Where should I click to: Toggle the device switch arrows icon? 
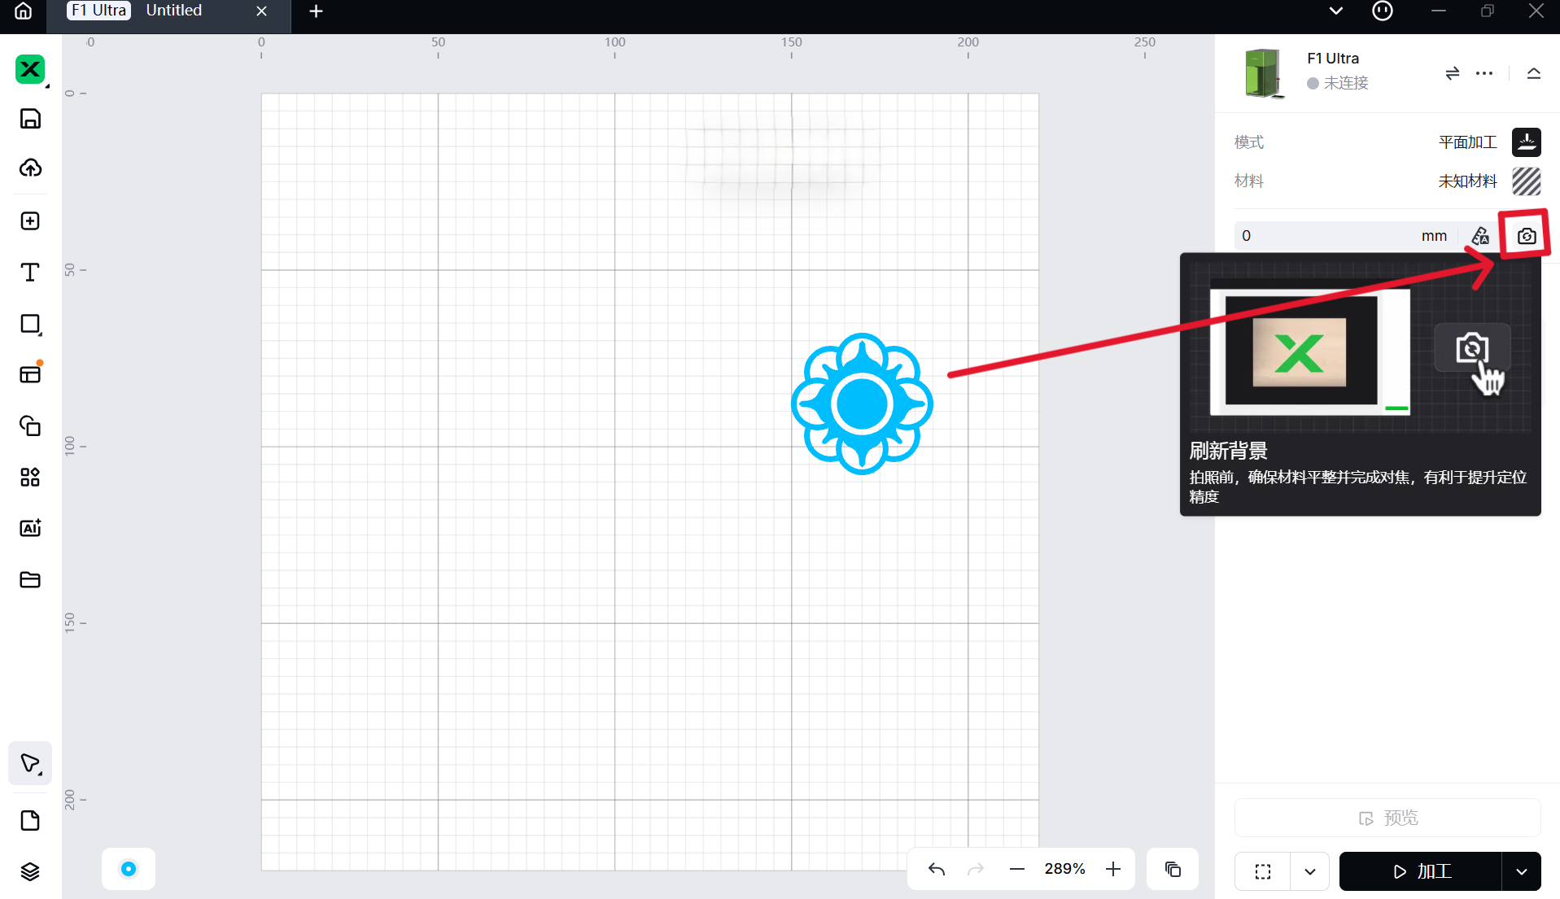click(x=1452, y=73)
